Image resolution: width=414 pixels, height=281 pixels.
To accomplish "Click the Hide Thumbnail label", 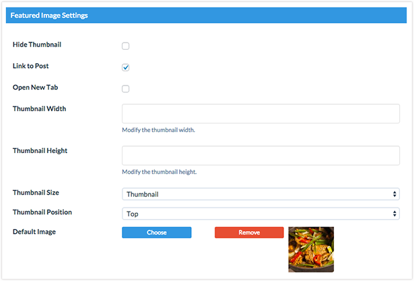I will (37, 44).
